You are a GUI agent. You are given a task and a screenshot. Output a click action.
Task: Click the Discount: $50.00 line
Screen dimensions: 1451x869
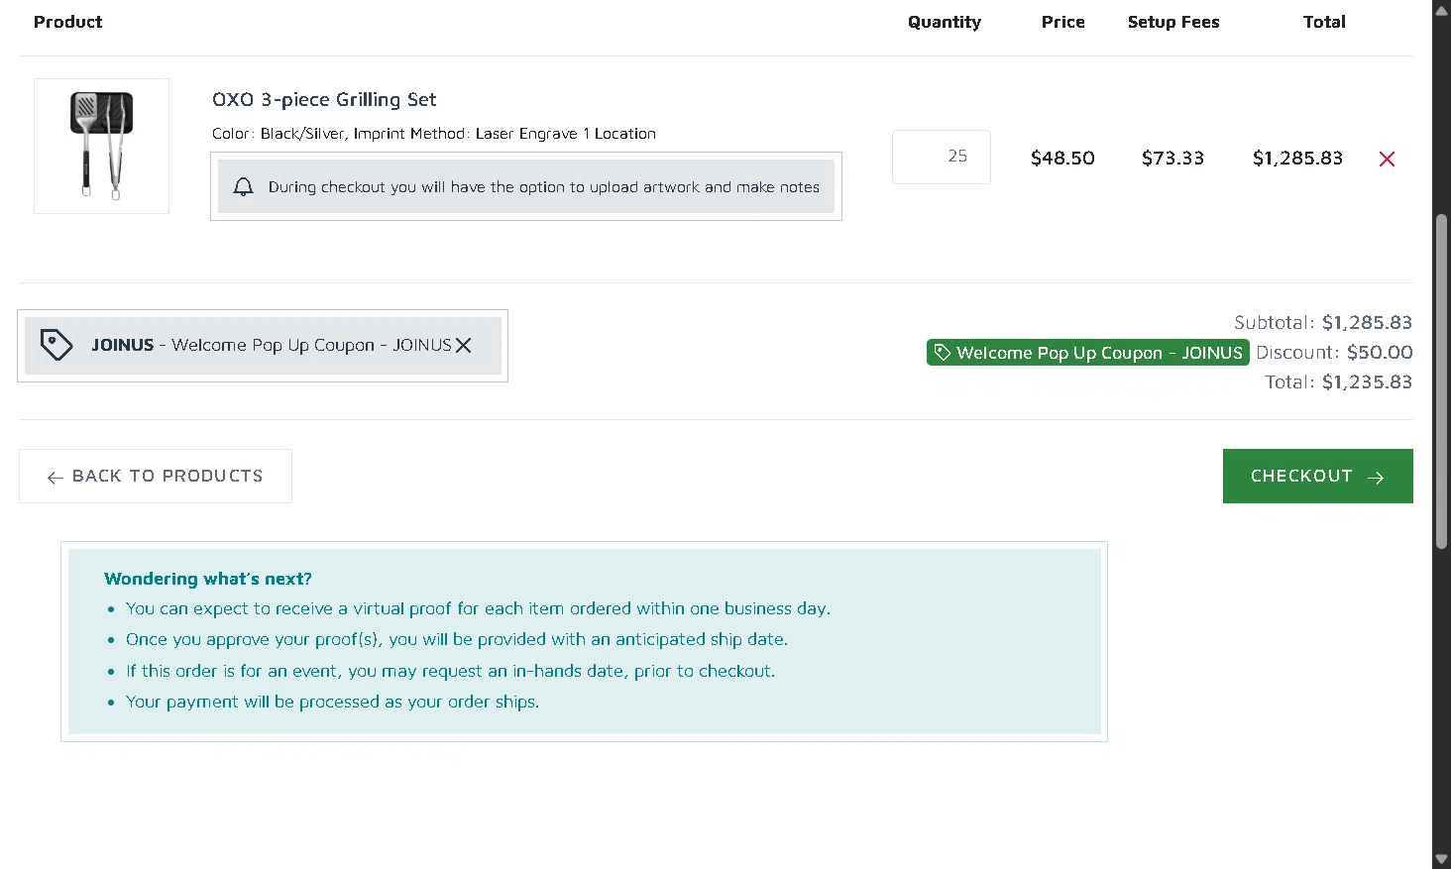coord(1334,352)
